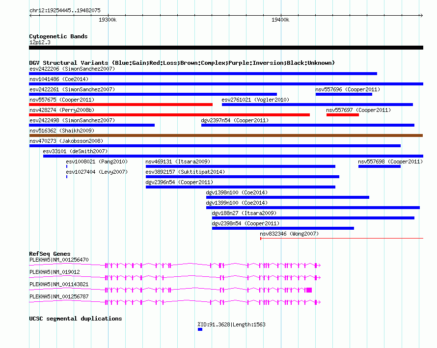This screenshot has width=437, height=348.
Task: Click the dgv2397n54 (Cooper2011) label
Action: [235, 120]
